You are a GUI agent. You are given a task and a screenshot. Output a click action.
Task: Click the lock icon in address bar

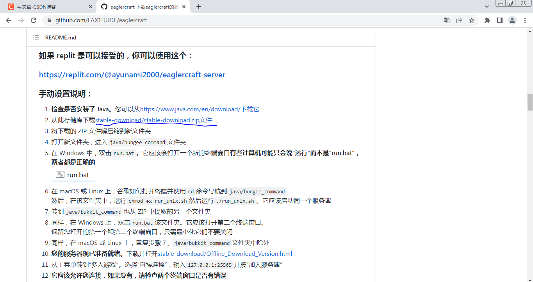coord(49,20)
